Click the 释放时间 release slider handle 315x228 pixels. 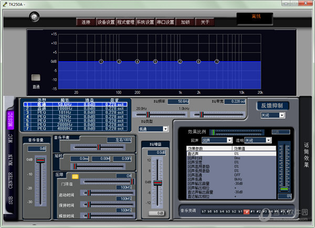click(89, 216)
